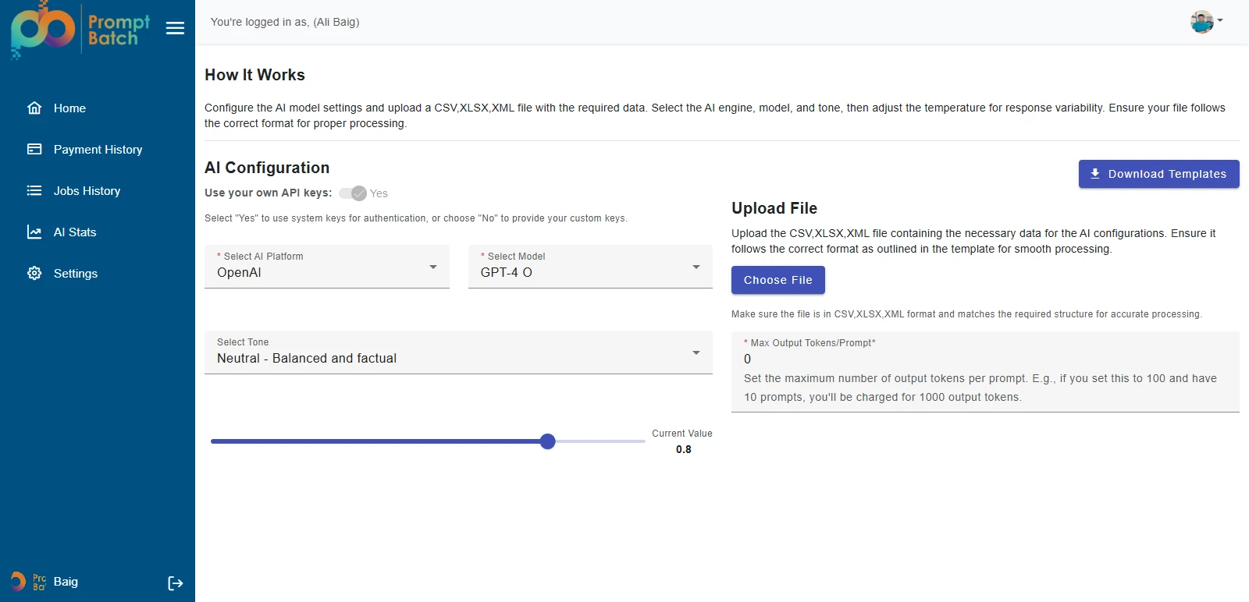
Task: Click the Jobs History list icon
Action: 34,191
